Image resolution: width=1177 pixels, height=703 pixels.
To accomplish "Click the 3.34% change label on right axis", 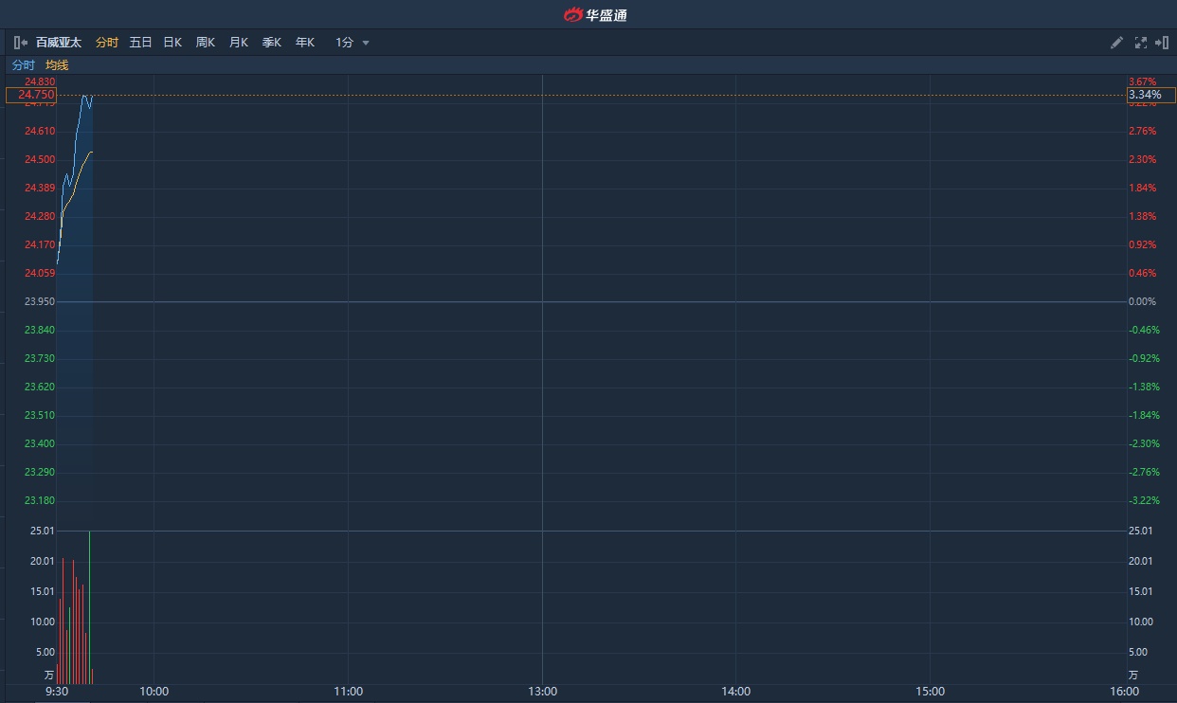I will [x=1150, y=95].
